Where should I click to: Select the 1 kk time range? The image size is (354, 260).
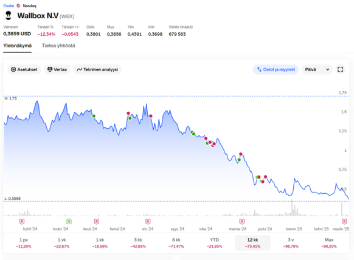100,243
